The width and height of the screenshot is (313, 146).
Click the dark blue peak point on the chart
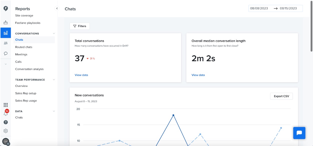[x=173, y=115]
